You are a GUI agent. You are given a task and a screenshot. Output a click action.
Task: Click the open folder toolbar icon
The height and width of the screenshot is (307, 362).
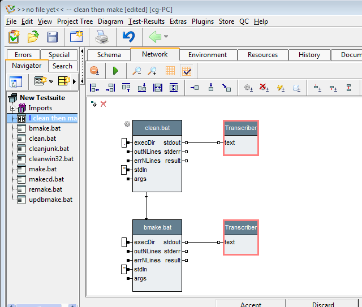33,37
